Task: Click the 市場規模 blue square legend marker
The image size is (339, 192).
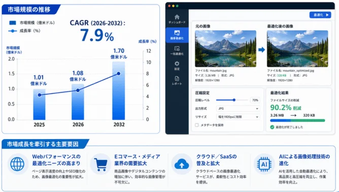Action: coord(13,23)
